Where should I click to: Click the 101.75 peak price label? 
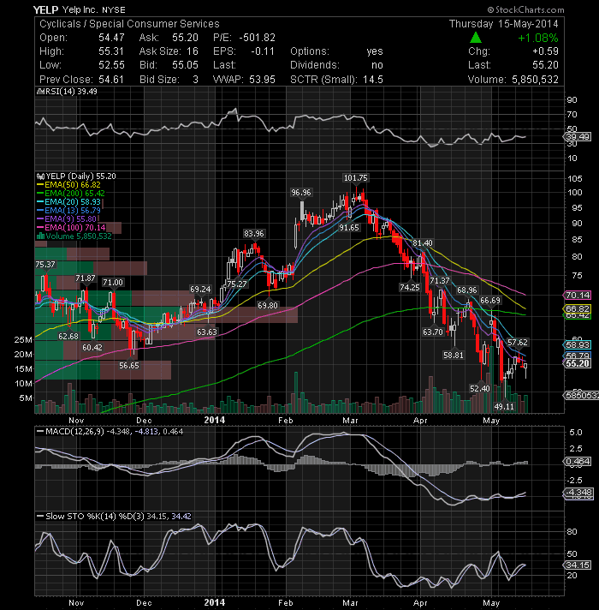[356, 178]
